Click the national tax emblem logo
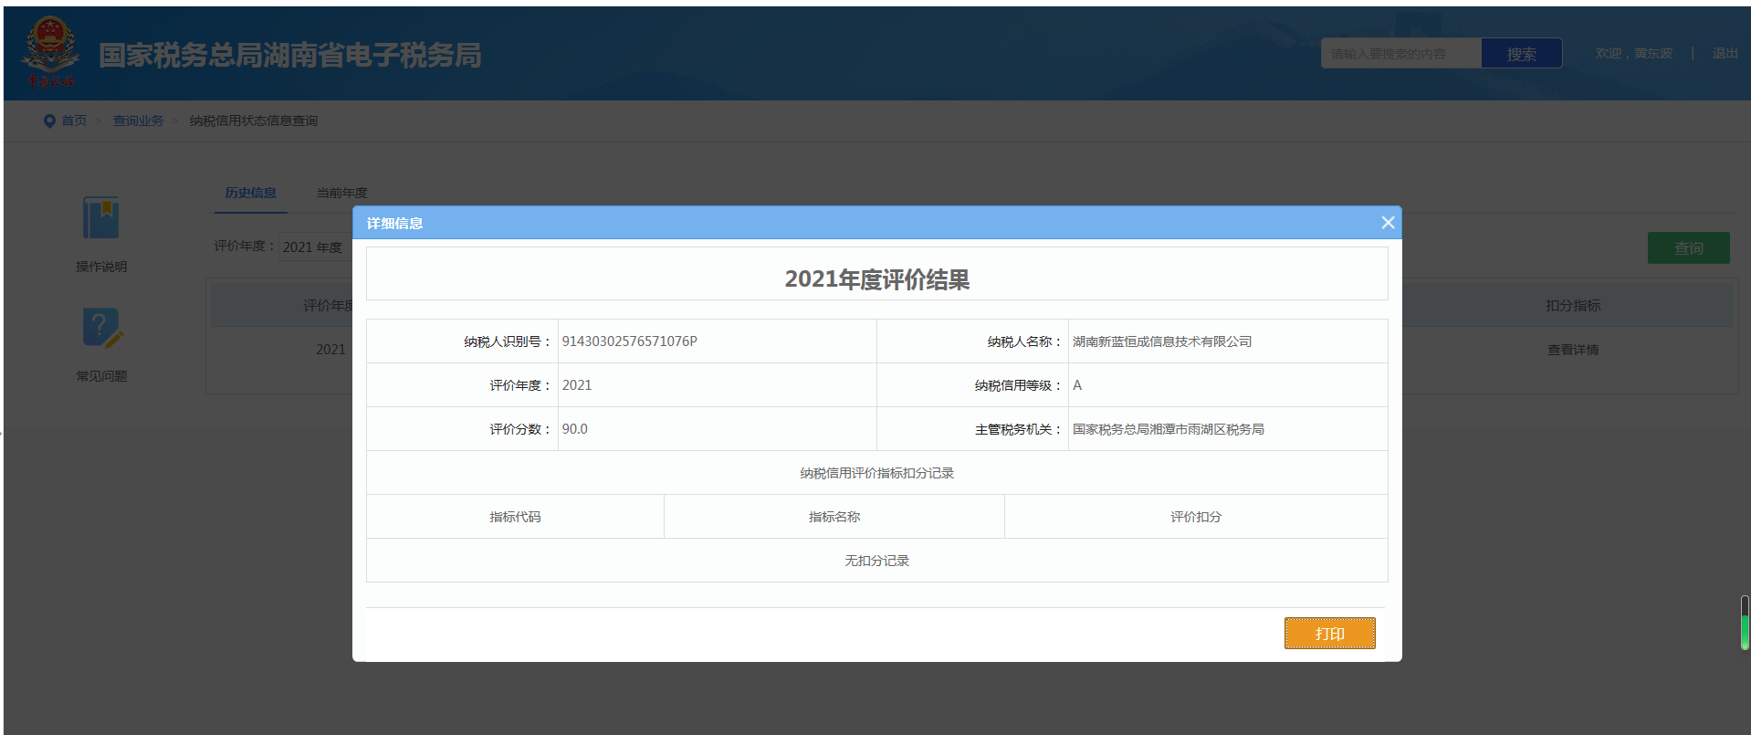 (50, 51)
